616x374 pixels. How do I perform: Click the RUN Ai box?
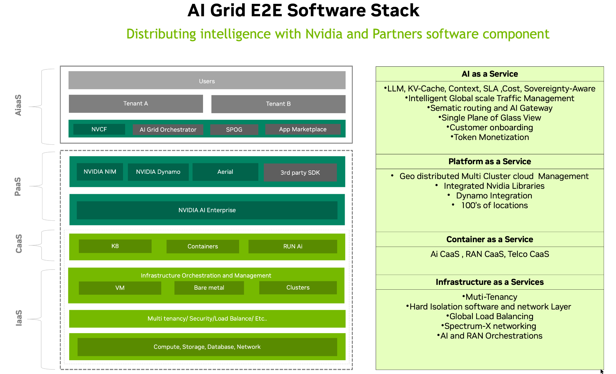293,246
